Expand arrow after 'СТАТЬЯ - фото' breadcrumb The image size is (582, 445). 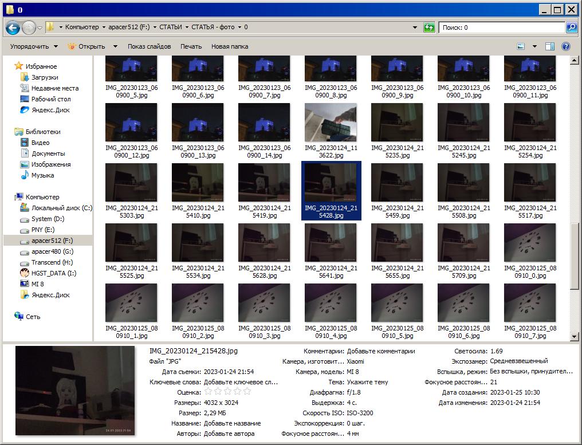pos(240,27)
